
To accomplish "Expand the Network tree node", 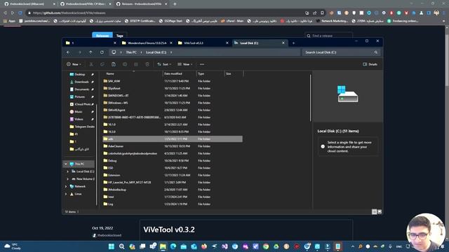I will click(66, 186).
